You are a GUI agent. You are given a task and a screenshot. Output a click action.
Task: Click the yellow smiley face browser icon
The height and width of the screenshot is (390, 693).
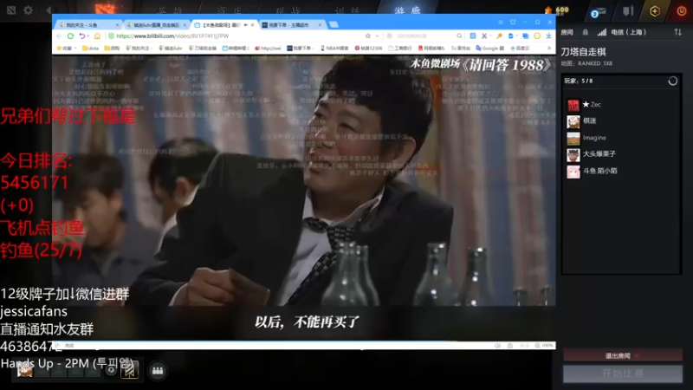click(x=537, y=36)
